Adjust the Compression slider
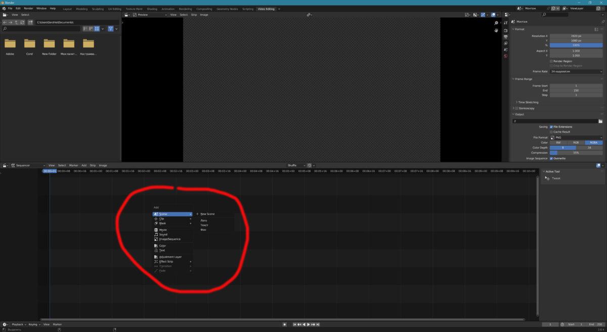The image size is (607, 332). click(x=577, y=153)
